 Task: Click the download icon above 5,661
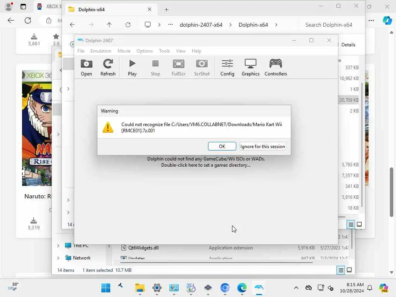(34, 37)
